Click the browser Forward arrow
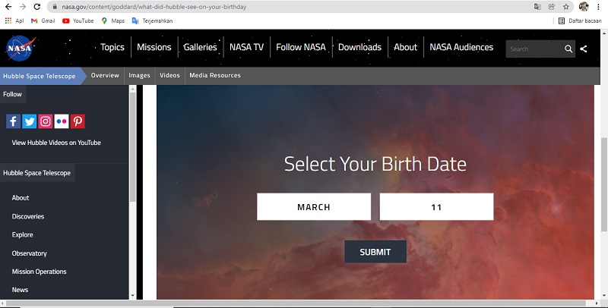608x308 pixels. pyautogui.click(x=23, y=7)
